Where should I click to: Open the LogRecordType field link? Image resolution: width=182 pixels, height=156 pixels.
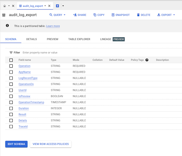coord(28,78)
